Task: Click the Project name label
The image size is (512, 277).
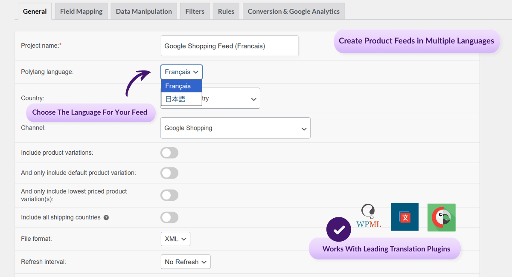Action: (41, 46)
